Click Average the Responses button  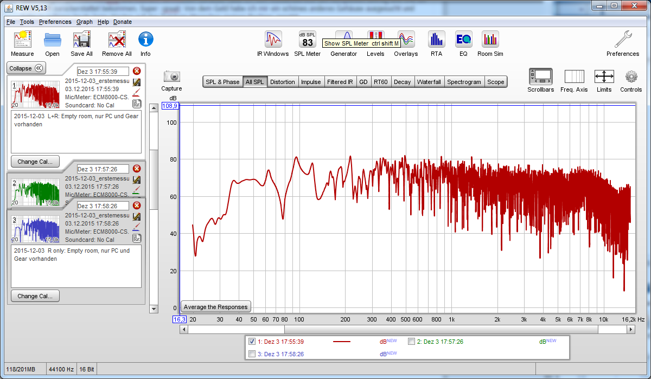pos(216,307)
